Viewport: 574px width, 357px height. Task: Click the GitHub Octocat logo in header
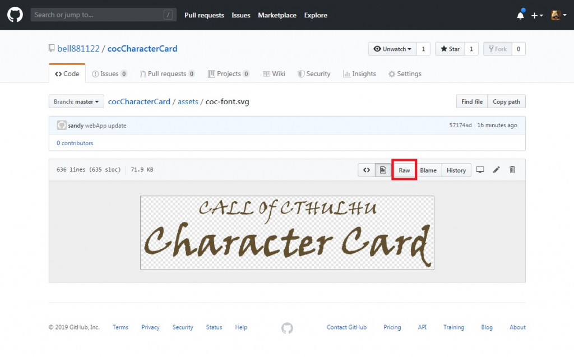point(15,15)
